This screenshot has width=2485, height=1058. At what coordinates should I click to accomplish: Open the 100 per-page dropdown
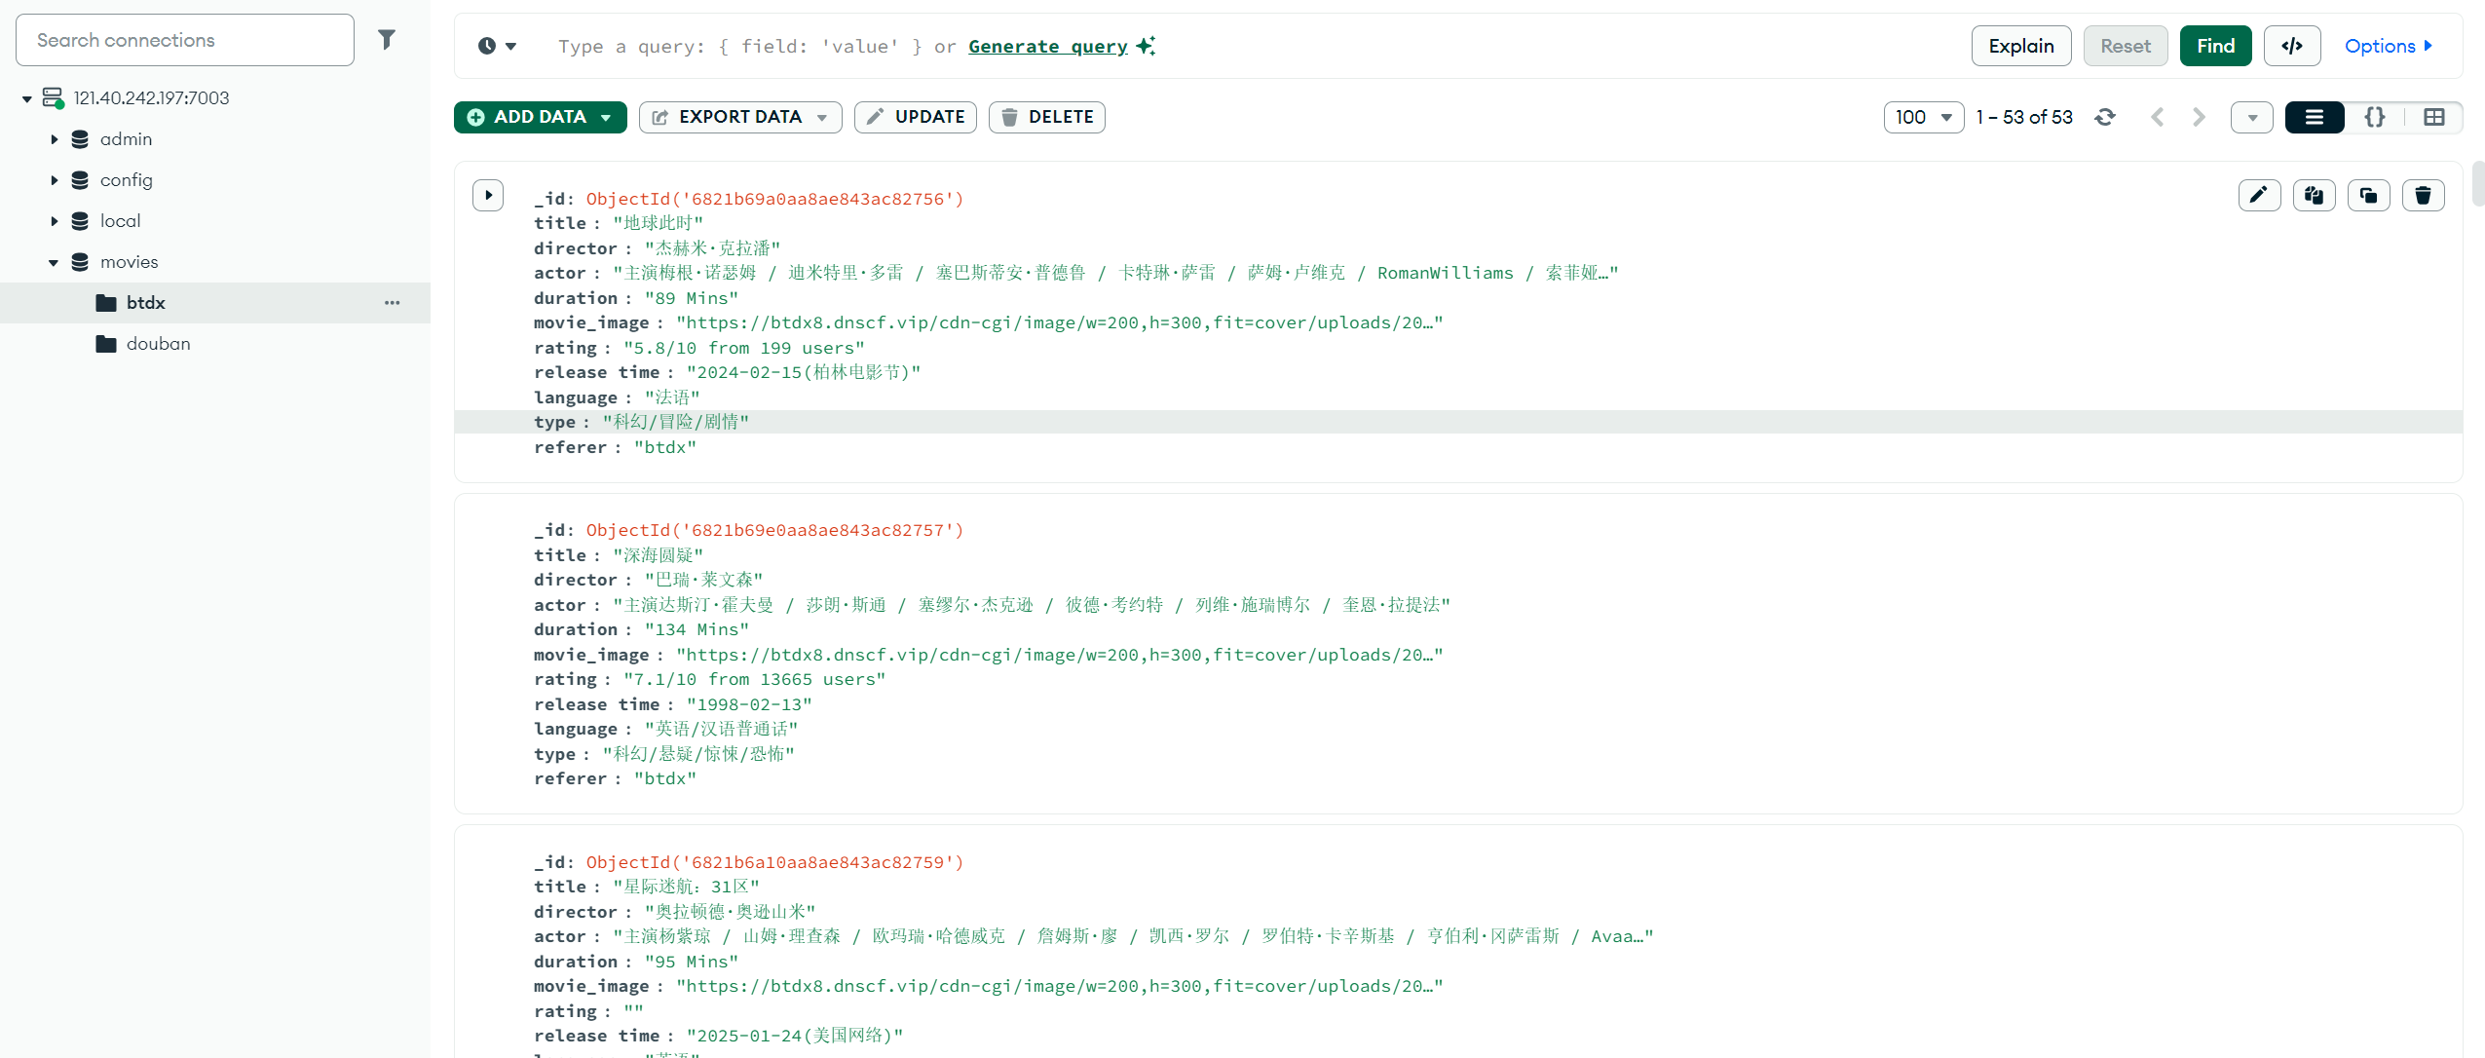(1923, 117)
